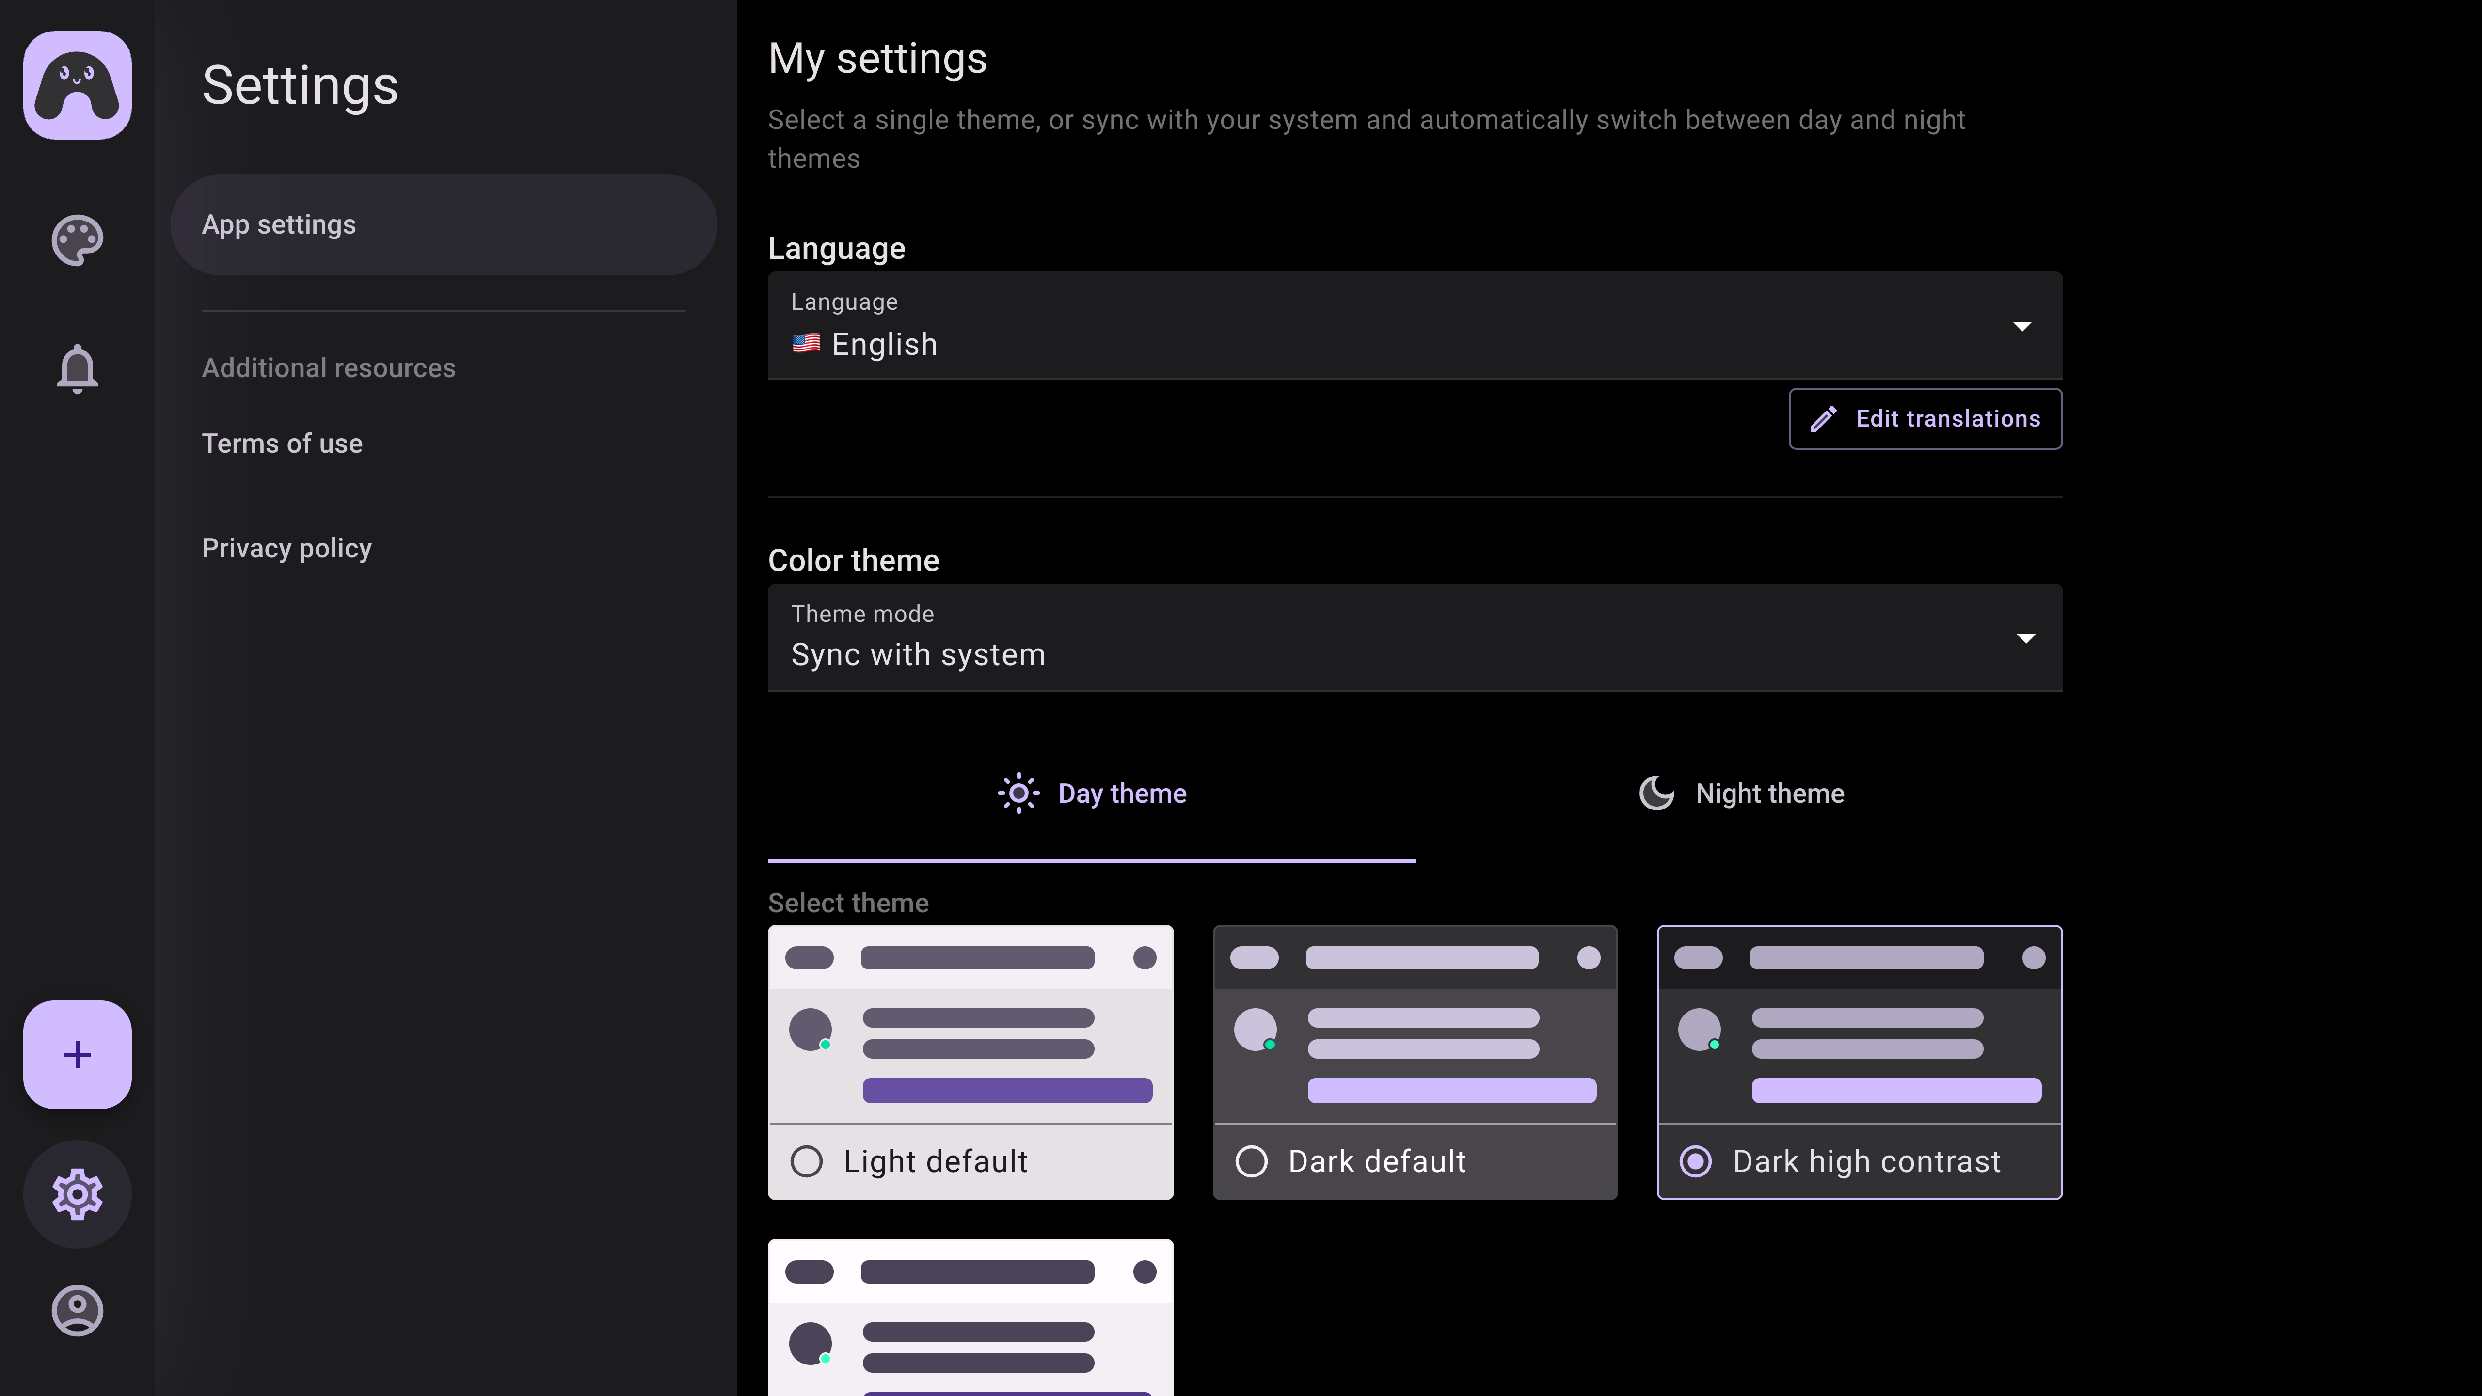The width and height of the screenshot is (2482, 1396).
Task: Open the English language selector field
Action: coord(1415,326)
